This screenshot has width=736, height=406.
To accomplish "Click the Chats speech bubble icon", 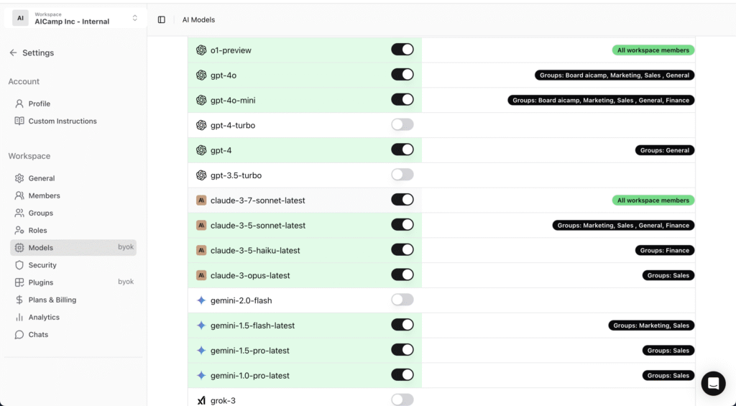I will [x=19, y=334].
